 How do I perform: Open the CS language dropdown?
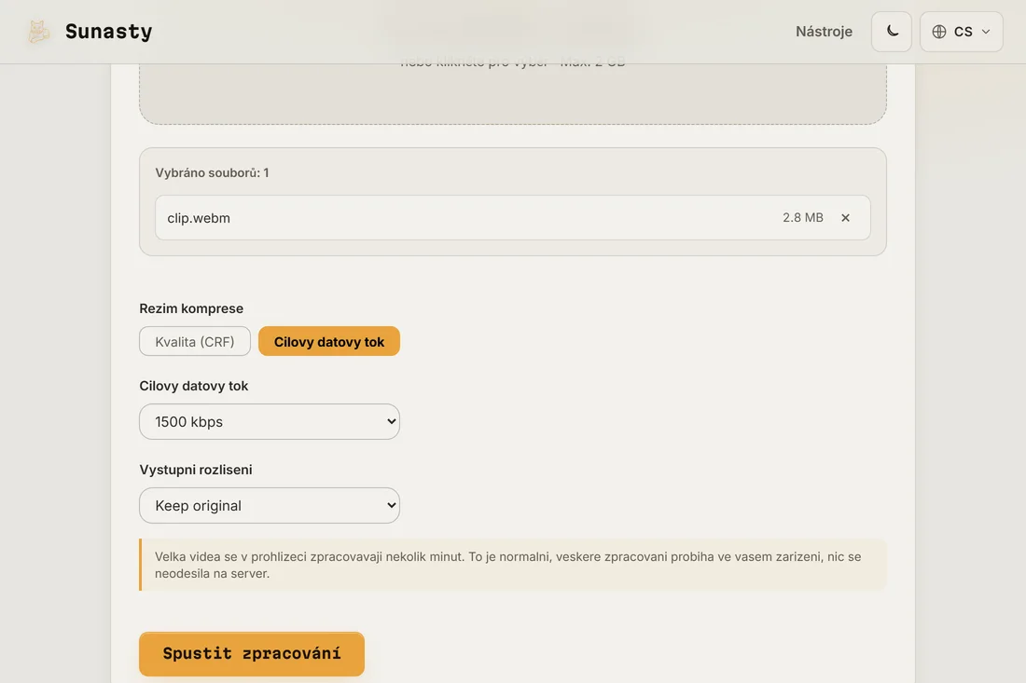pyautogui.click(x=962, y=32)
